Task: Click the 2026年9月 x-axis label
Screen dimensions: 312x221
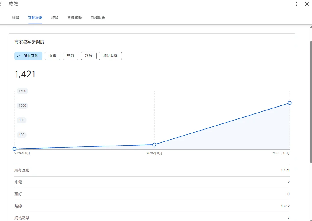Action: 154,153
